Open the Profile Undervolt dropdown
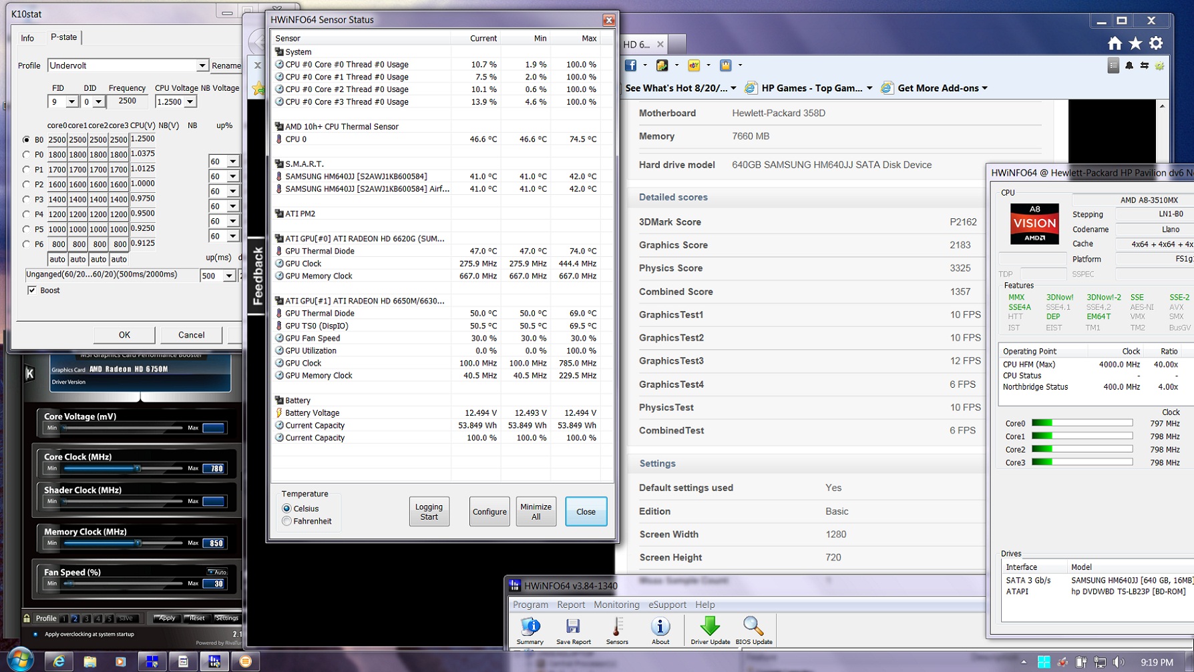This screenshot has width=1194, height=672. pyautogui.click(x=202, y=65)
